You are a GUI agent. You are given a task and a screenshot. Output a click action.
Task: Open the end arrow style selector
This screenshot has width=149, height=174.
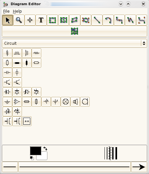(139, 167)
